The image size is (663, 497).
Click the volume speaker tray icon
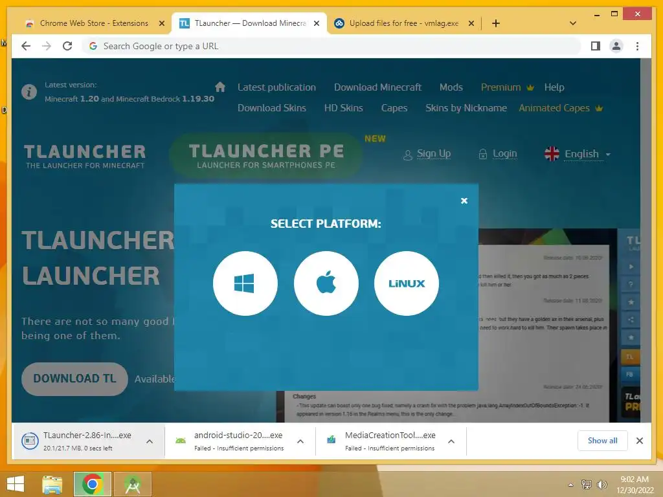pos(601,484)
